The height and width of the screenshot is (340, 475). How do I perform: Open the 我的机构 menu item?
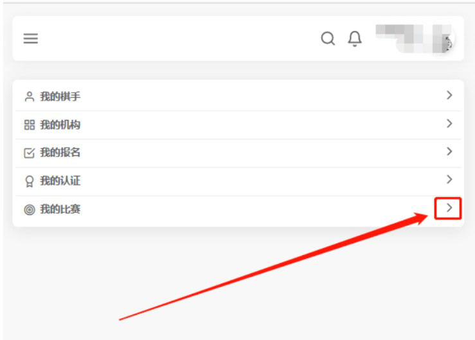pyautogui.click(x=60, y=124)
